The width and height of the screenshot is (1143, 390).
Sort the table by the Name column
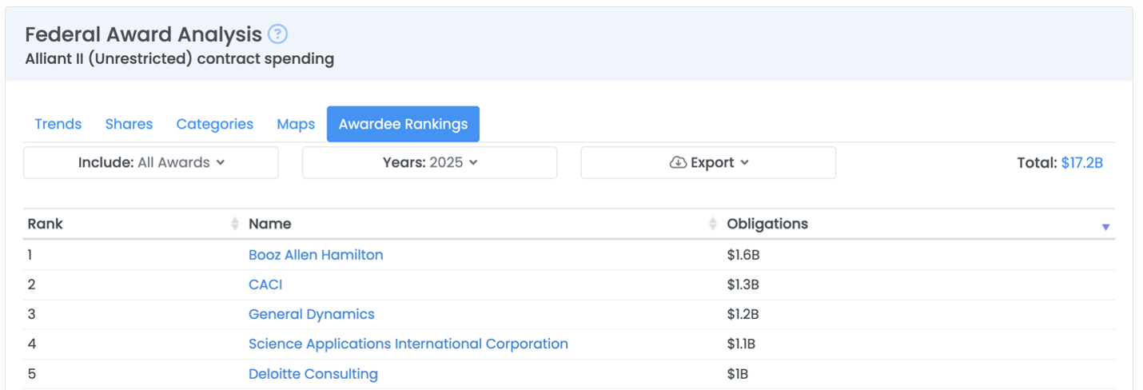pos(713,224)
